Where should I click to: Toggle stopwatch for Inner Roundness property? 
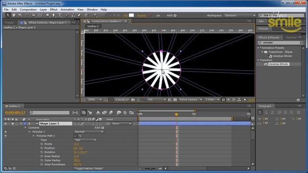(42, 164)
